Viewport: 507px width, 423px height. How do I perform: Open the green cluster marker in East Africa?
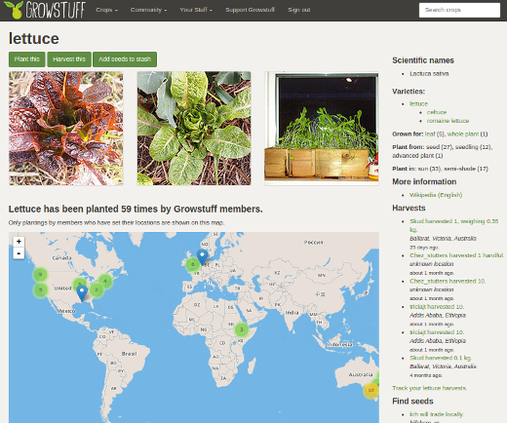click(x=242, y=329)
